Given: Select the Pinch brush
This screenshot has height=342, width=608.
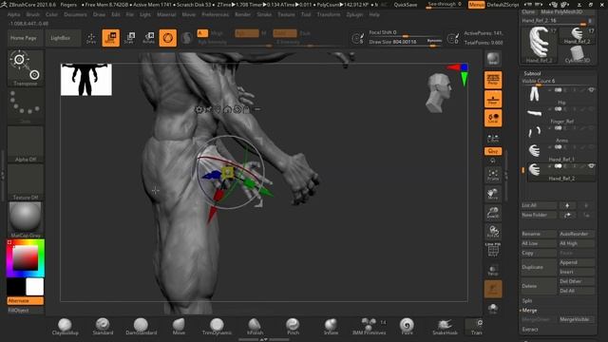Looking at the screenshot, I should (x=293, y=327).
